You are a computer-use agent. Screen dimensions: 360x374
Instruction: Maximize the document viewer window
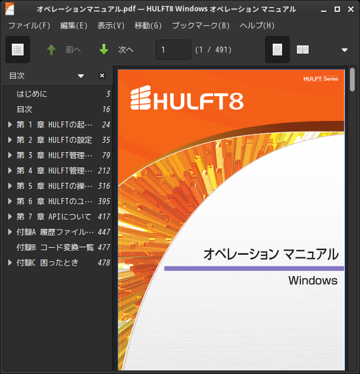[337, 9]
